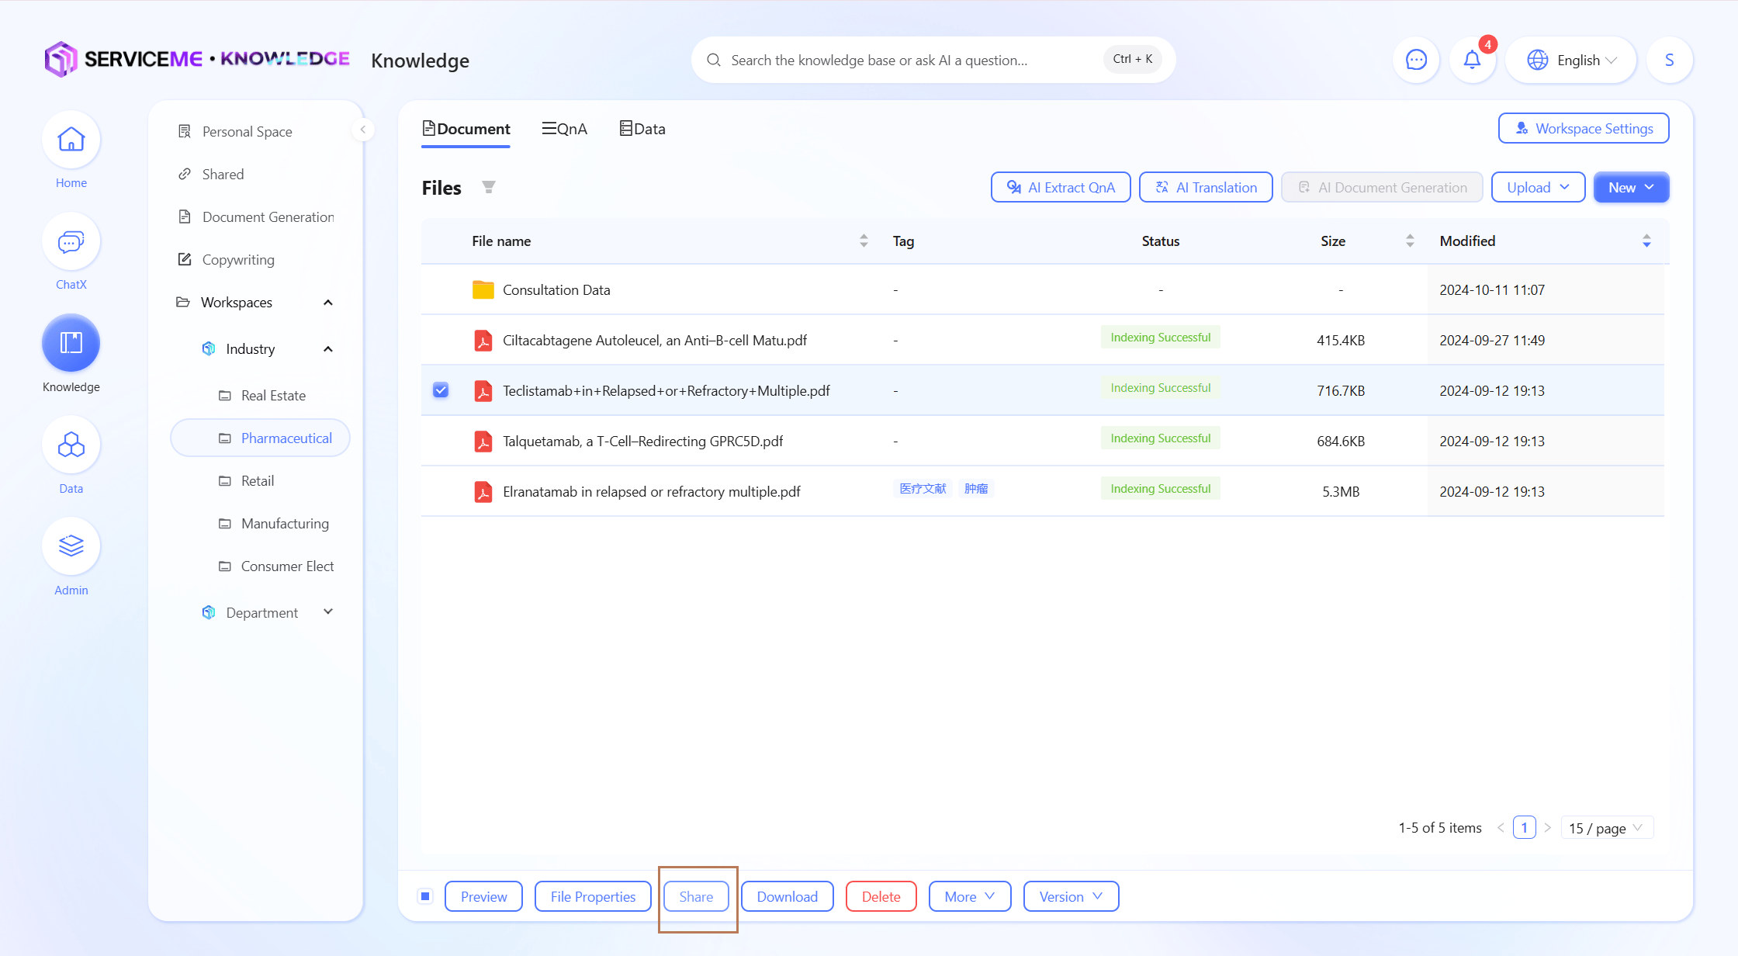
Task: Open the 15 / page size selector
Action: [x=1605, y=828]
